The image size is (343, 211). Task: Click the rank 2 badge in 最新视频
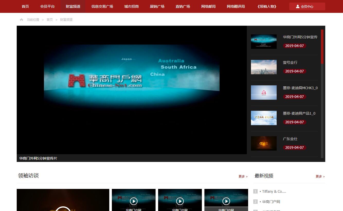(255, 202)
